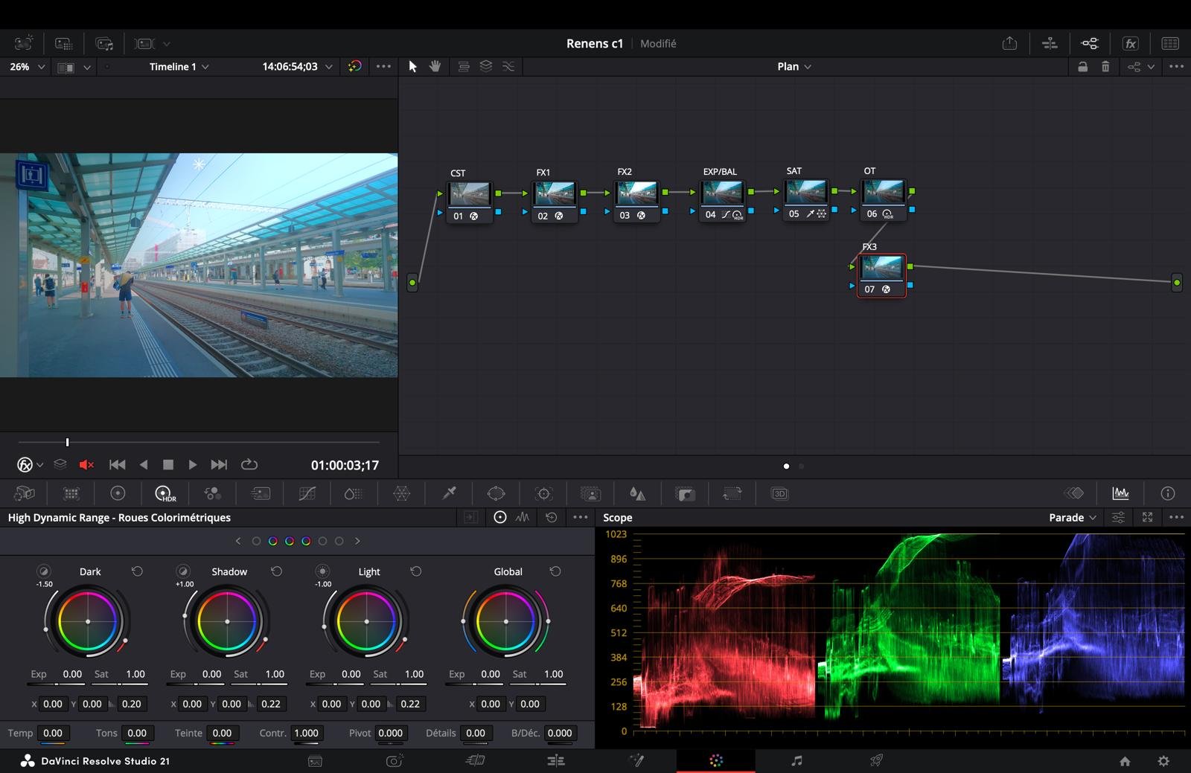Screen dimensions: 1191x773
Task: Switch to the Edit page tab
Action: (556, 760)
